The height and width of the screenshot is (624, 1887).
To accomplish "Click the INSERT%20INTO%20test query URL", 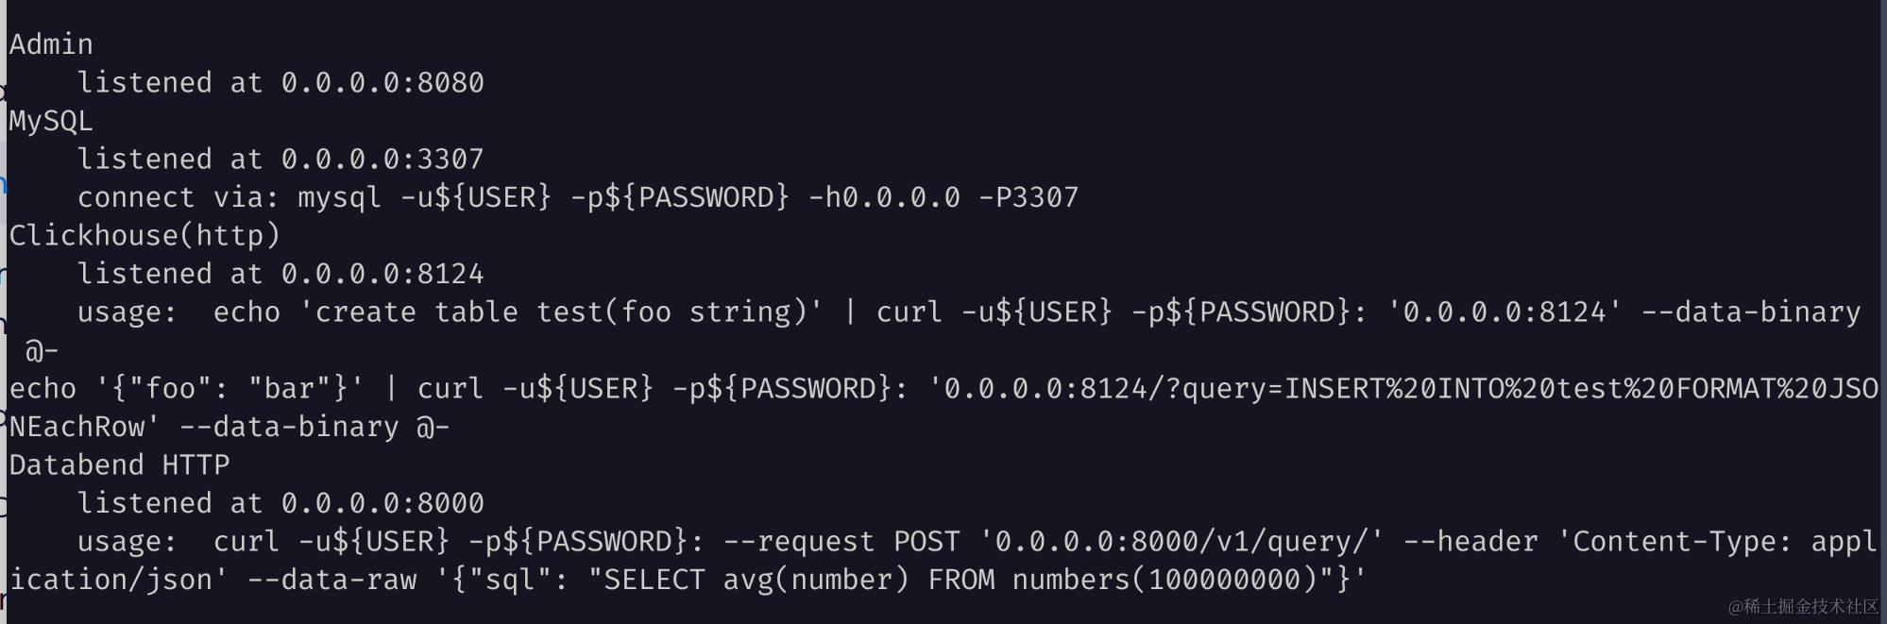I will [x=1403, y=389].
